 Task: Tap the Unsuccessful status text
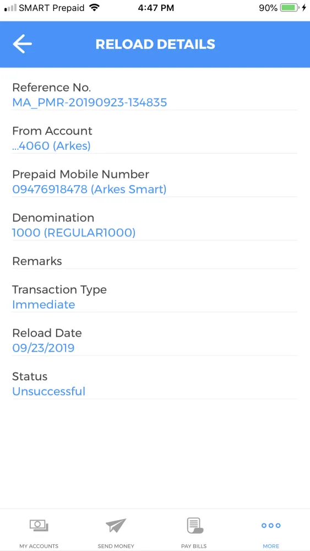tap(49, 391)
